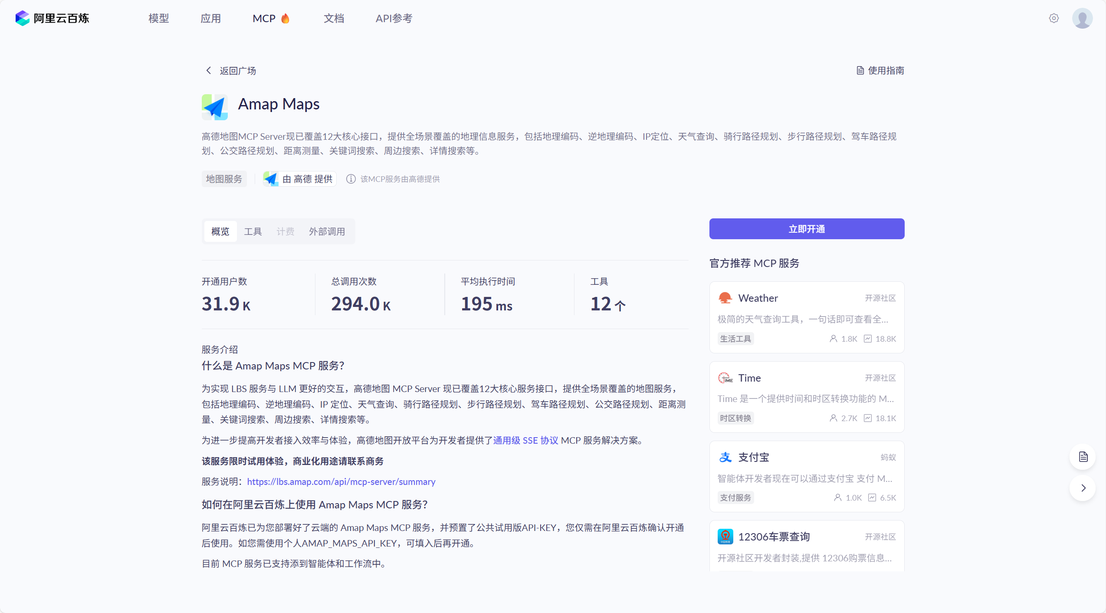Click the 由 高德 提供 badge
The width and height of the screenshot is (1106, 613).
[x=300, y=179]
